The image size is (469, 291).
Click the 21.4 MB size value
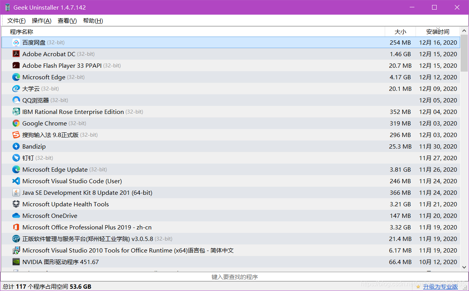(400, 239)
